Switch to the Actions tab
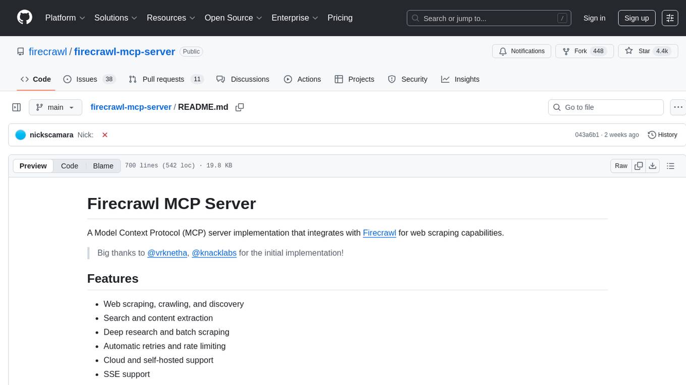 (x=302, y=79)
